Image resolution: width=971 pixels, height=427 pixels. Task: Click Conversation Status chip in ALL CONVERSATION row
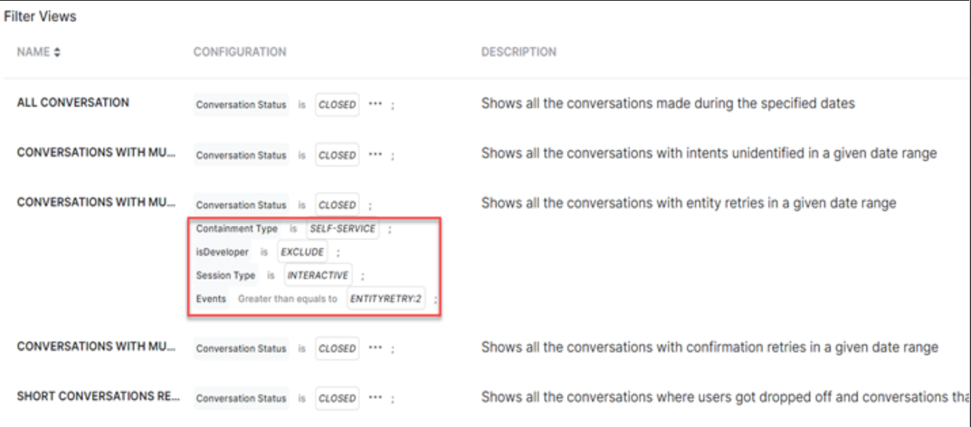[241, 104]
